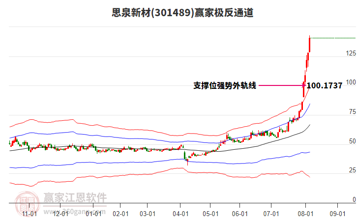
Task: Click x-axis date 07-01
Action: (x=271, y=214)
